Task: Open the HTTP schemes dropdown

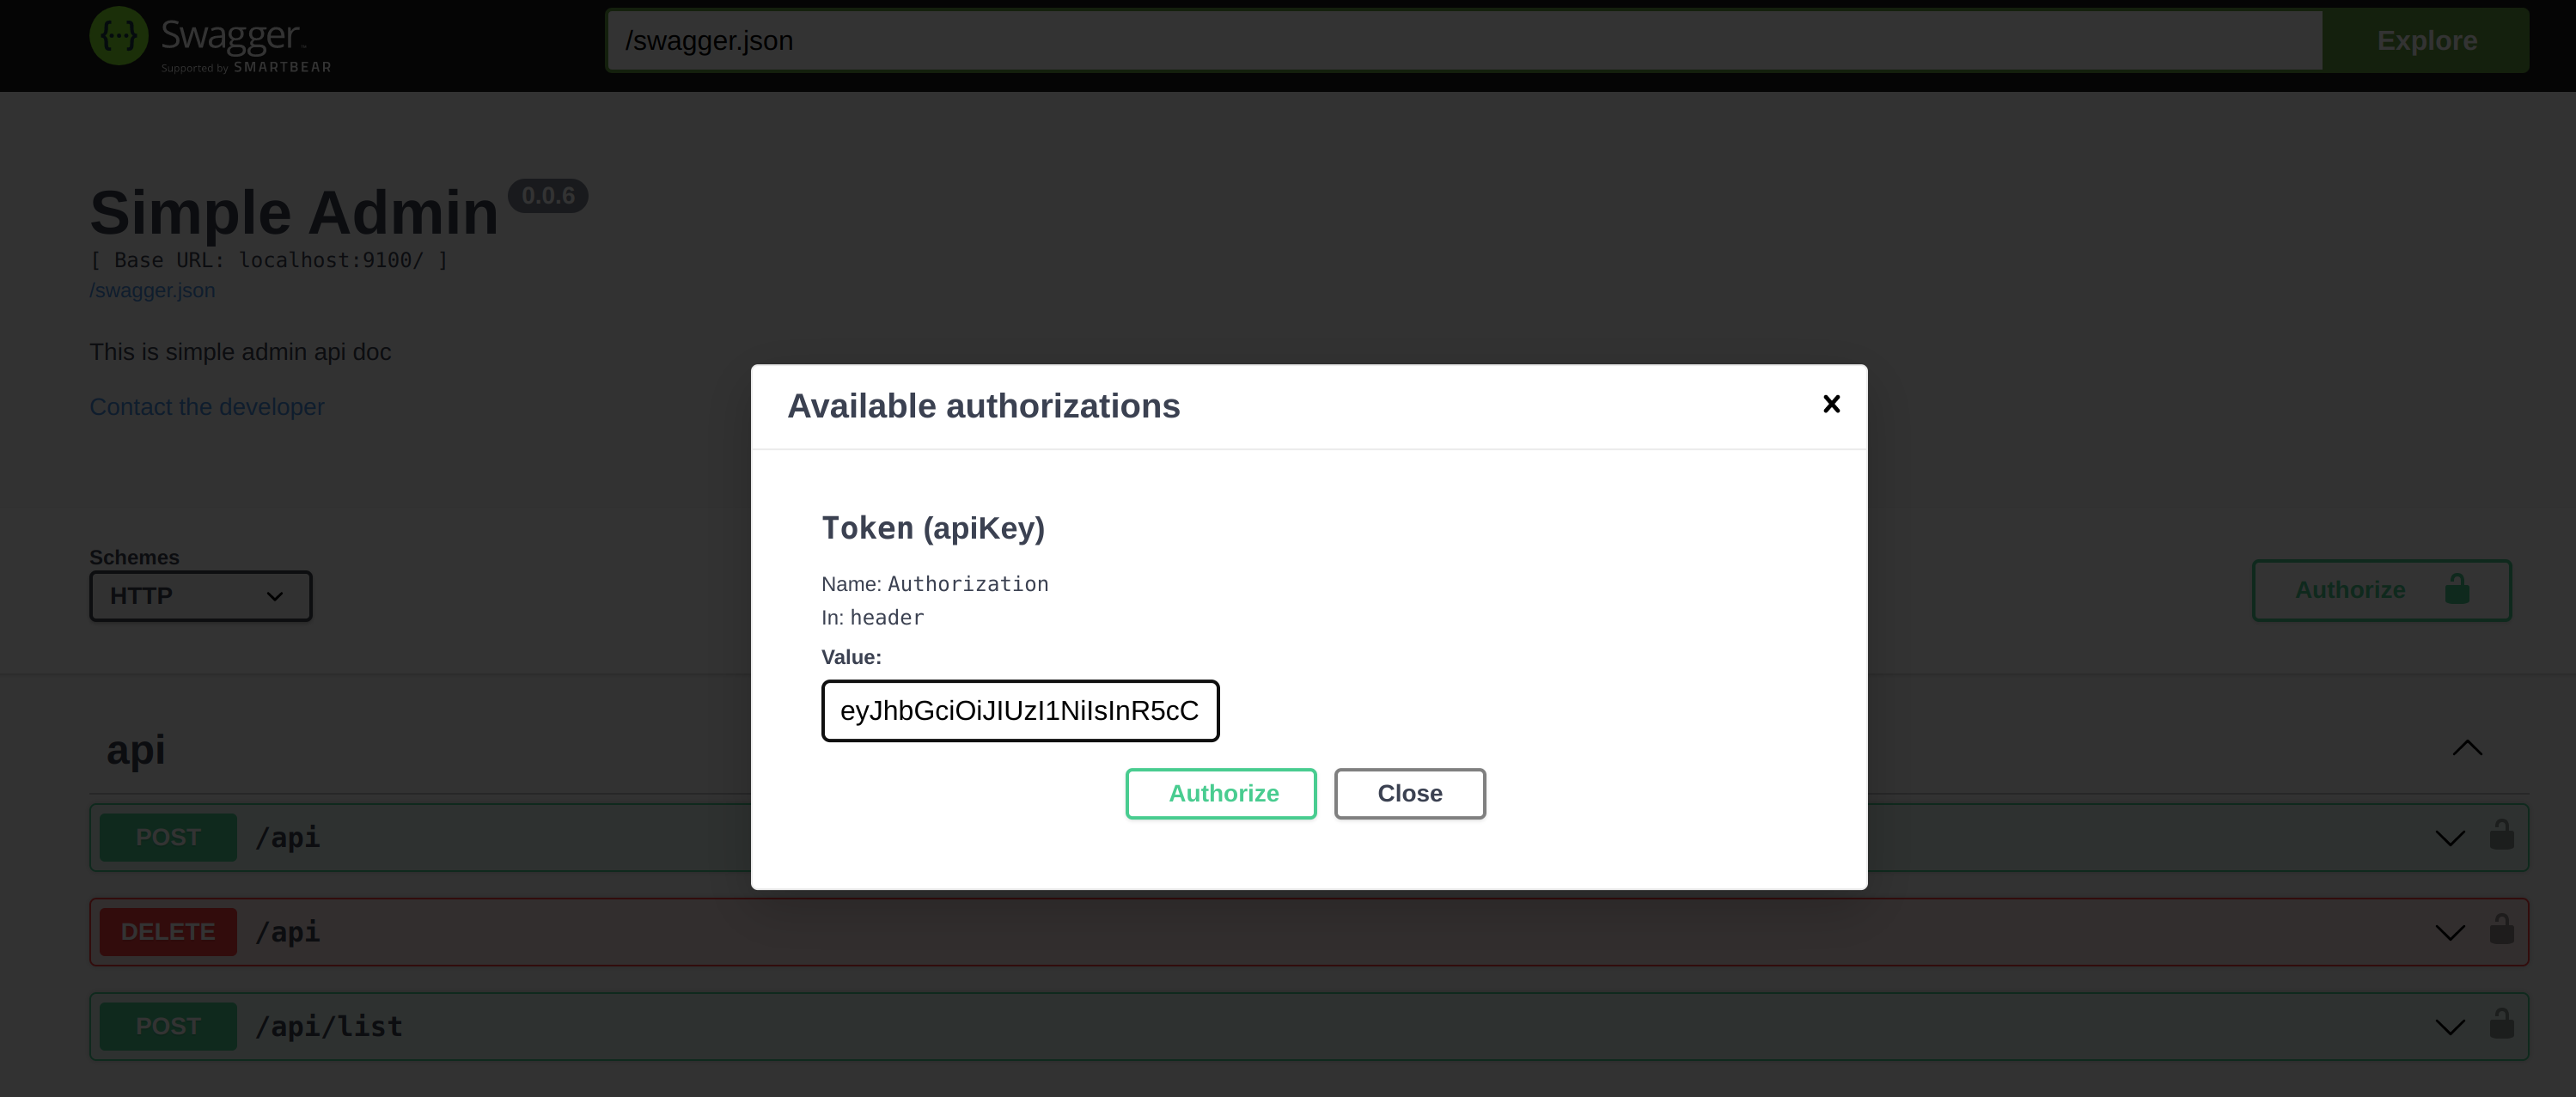Action: [201, 596]
